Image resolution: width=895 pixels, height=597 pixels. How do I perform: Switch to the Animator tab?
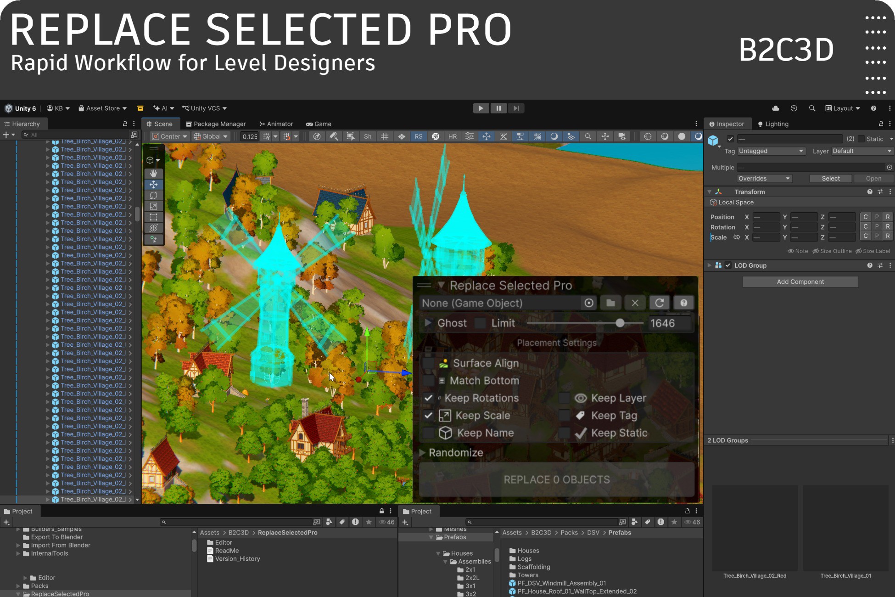pos(276,124)
